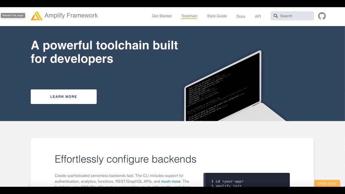Screen dimensions: 345x194
Task: Open the Style Guide page
Action: 217,16
